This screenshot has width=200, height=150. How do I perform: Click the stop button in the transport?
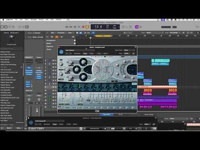coord(75,27)
